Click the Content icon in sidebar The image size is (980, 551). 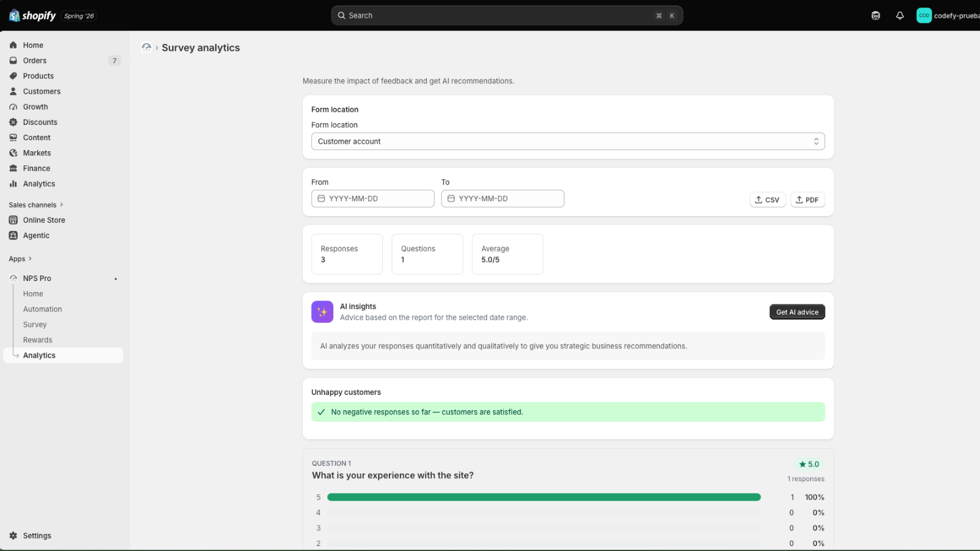pyautogui.click(x=13, y=138)
